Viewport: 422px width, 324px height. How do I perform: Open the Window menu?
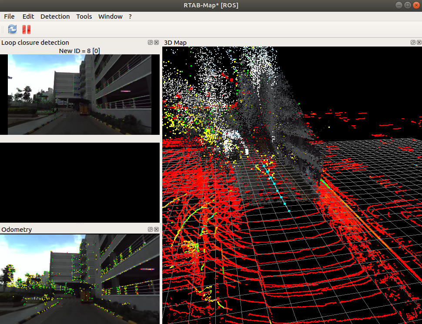pyautogui.click(x=110, y=17)
